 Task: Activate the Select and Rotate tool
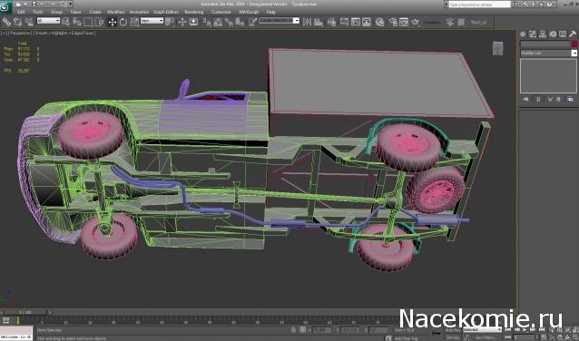tap(123, 22)
